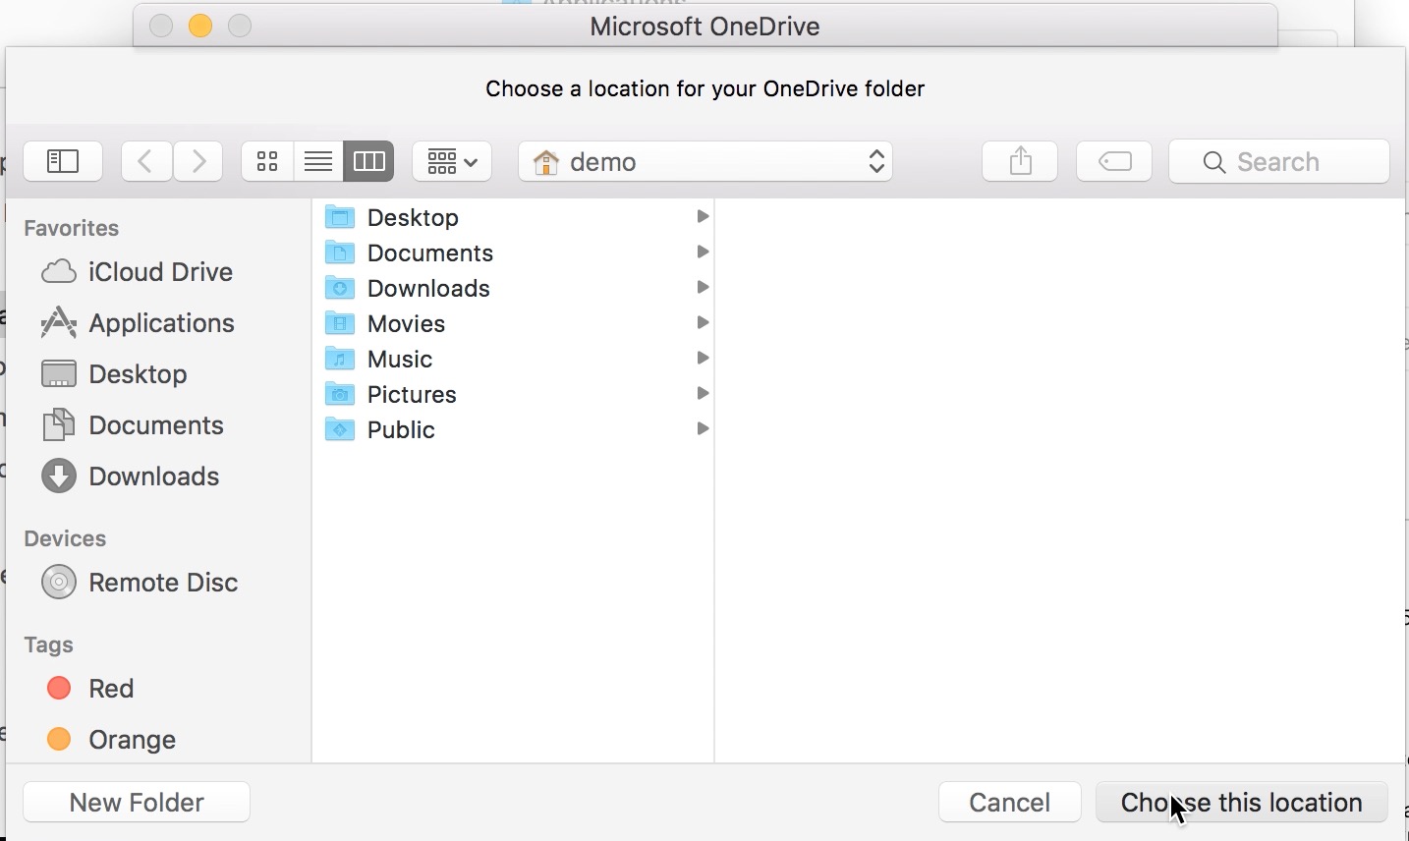
Task: Click the forward navigation arrow
Action: [198, 161]
